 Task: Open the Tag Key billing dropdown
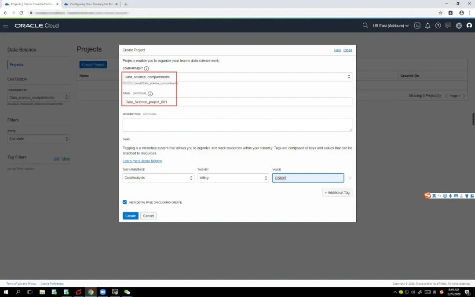233,178
